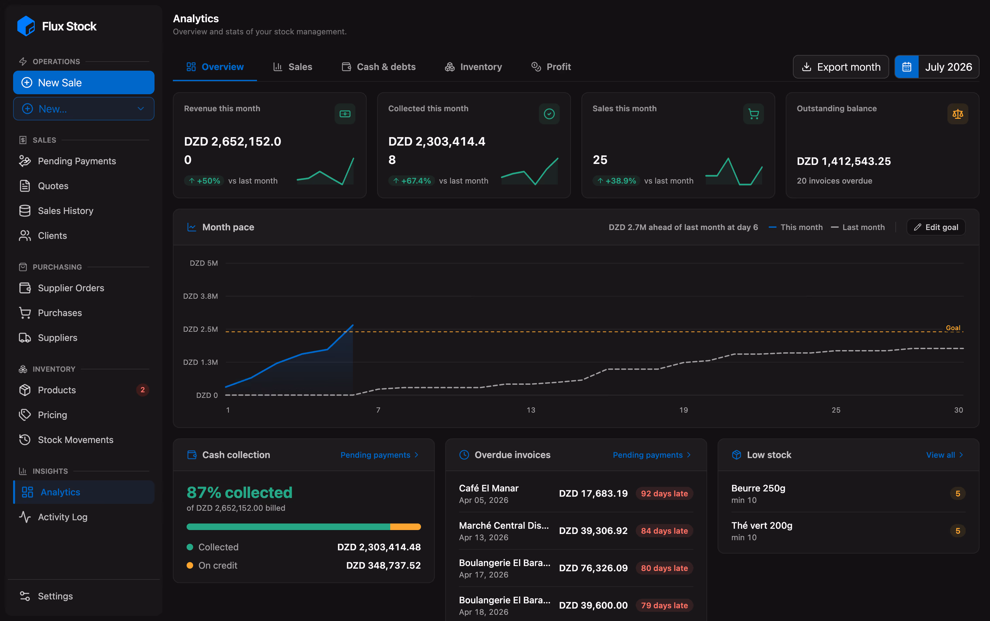The image size is (990, 621).
Task: Switch to the Sales tab
Action: [293, 66]
